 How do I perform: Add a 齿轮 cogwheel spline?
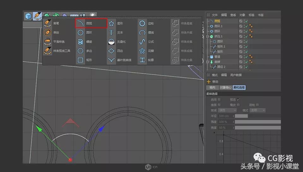(x=146, y=23)
